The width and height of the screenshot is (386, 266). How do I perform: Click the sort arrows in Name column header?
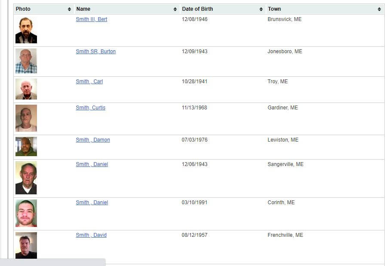175,9
